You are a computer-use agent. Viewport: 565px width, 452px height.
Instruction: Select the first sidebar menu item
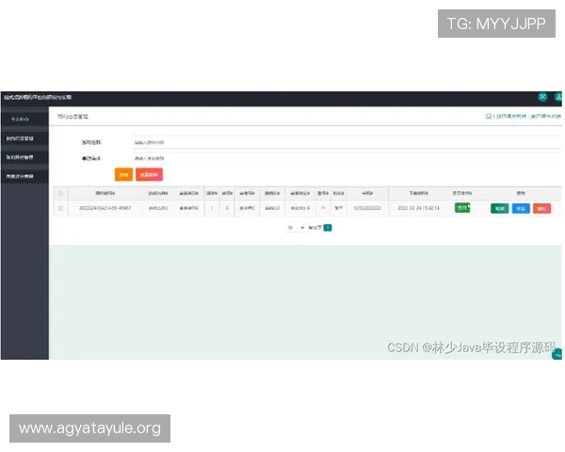pyautogui.click(x=24, y=120)
